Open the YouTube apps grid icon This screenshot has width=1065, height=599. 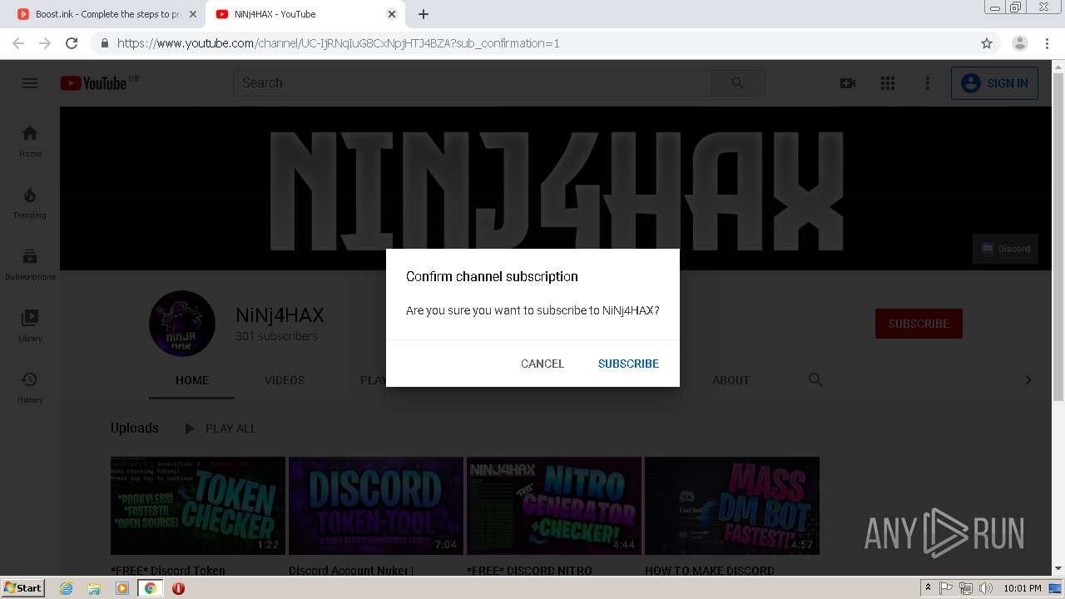[x=888, y=83]
